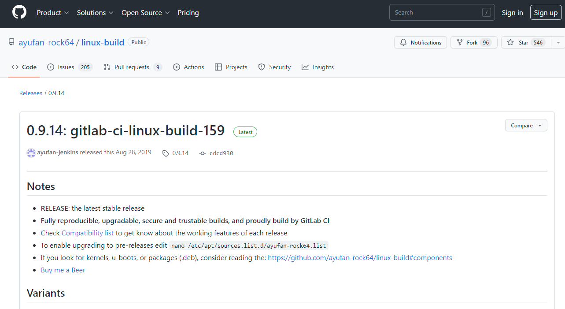Open the Pull requests tab
This screenshot has height=309, width=565.
pyautogui.click(x=133, y=67)
